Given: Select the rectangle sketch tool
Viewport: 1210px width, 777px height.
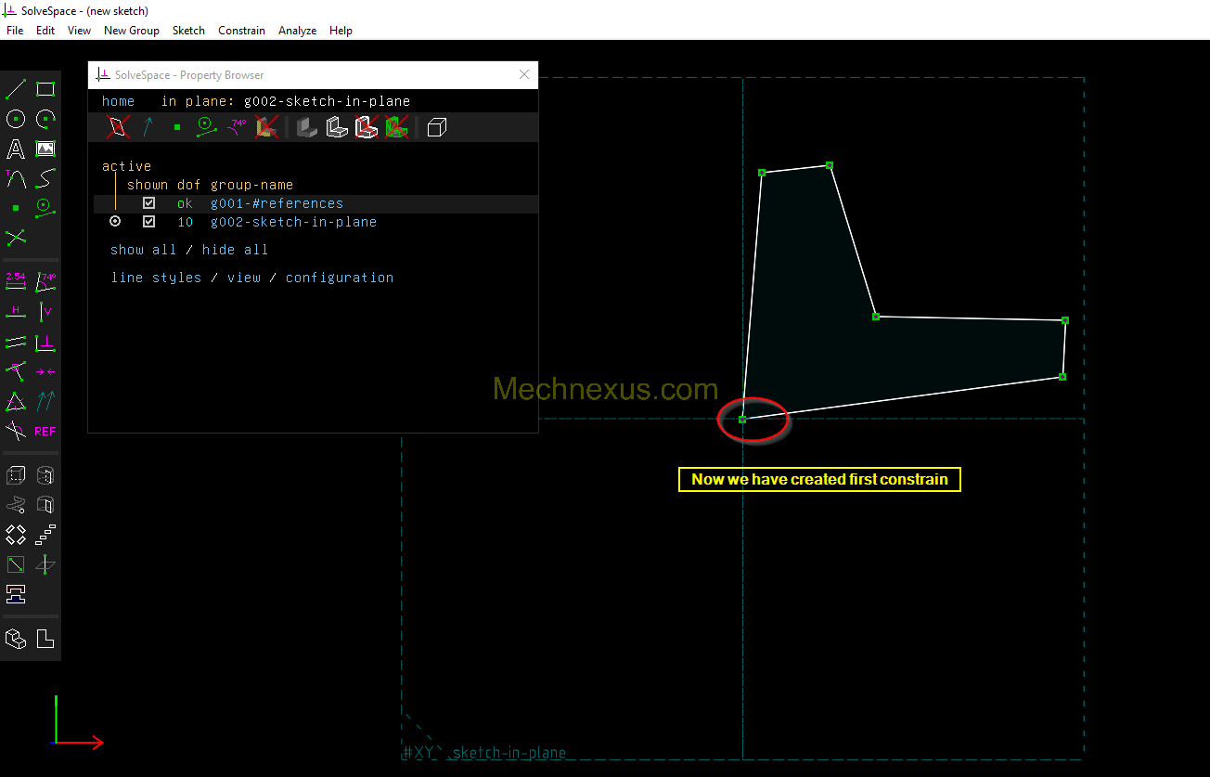Looking at the screenshot, I should coord(45,89).
